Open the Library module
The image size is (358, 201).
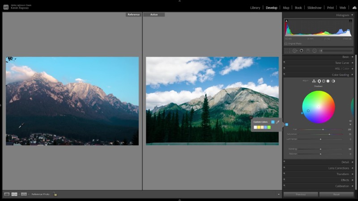point(255,8)
